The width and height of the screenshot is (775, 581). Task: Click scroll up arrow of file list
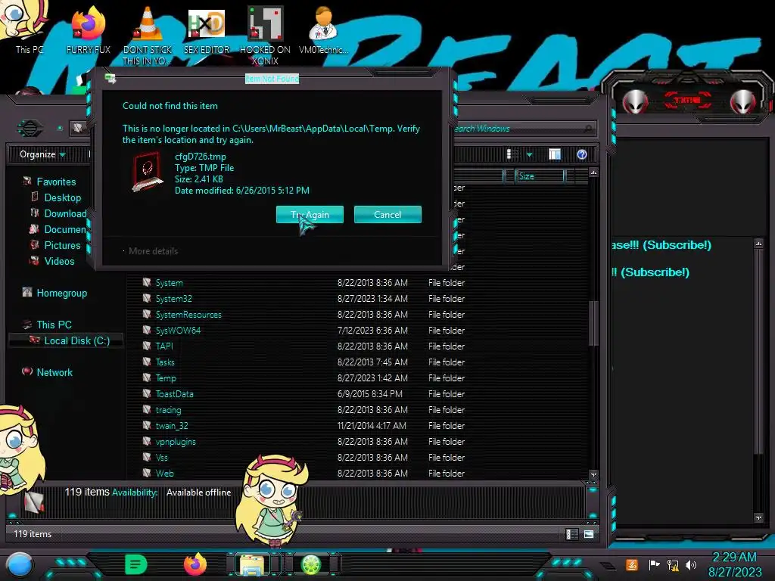593,172
